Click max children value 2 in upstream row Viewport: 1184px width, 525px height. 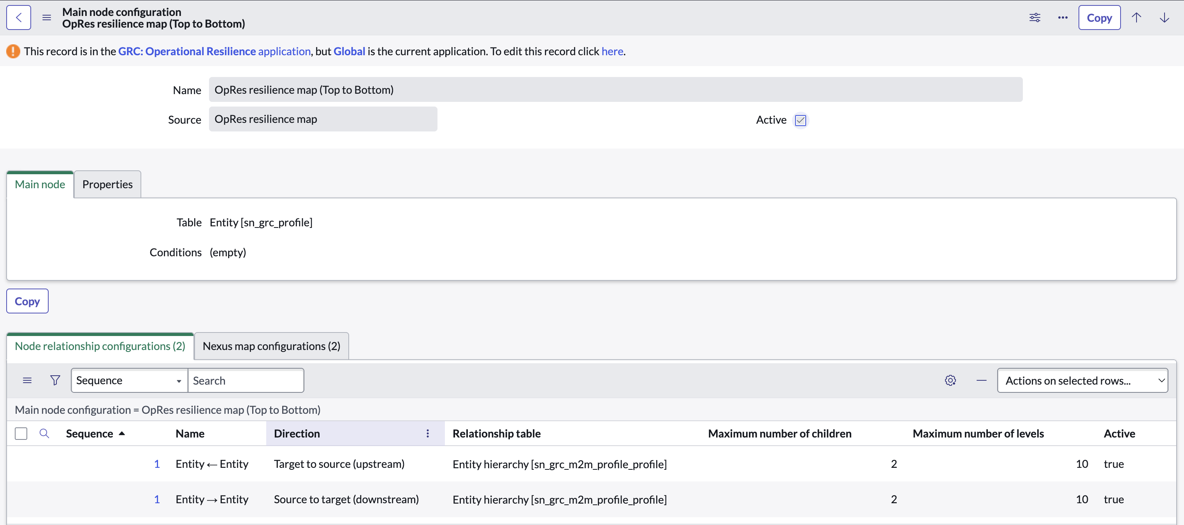(894, 464)
